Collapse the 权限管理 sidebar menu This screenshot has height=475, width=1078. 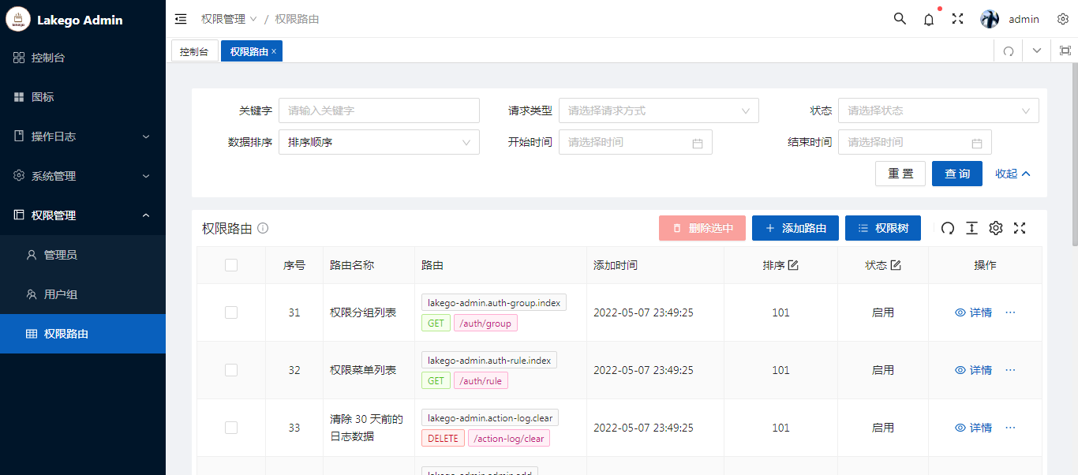pos(83,215)
